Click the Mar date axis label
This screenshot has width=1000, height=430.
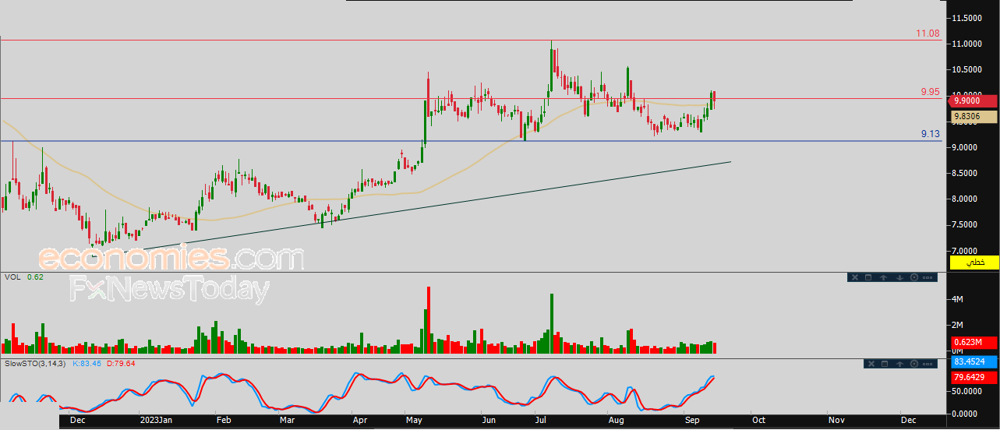[286, 420]
